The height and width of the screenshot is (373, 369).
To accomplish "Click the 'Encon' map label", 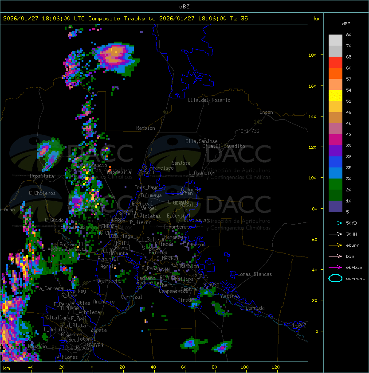I will point(266,112).
